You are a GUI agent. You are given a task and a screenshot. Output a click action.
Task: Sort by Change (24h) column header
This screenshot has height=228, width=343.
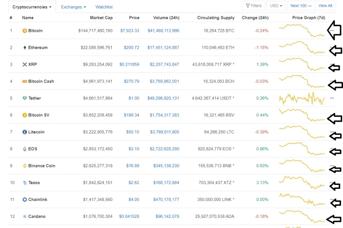[x=255, y=18]
